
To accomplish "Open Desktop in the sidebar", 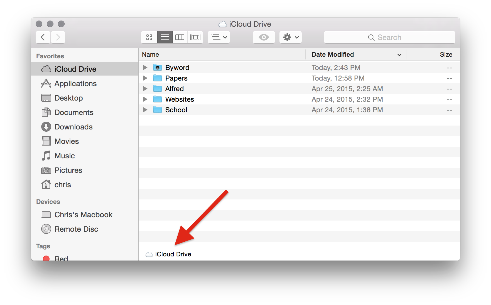I will point(85,98).
